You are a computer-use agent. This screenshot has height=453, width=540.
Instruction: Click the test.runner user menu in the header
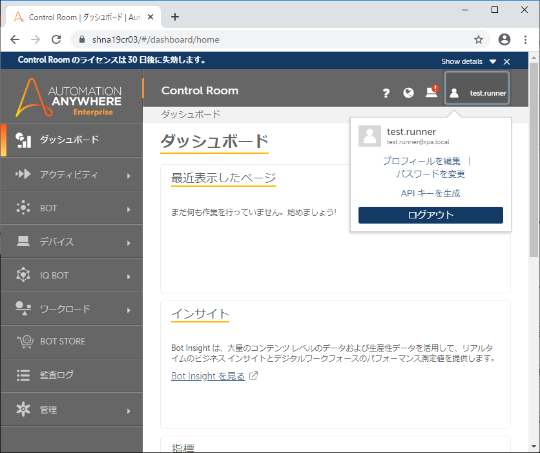(x=477, y=88)
